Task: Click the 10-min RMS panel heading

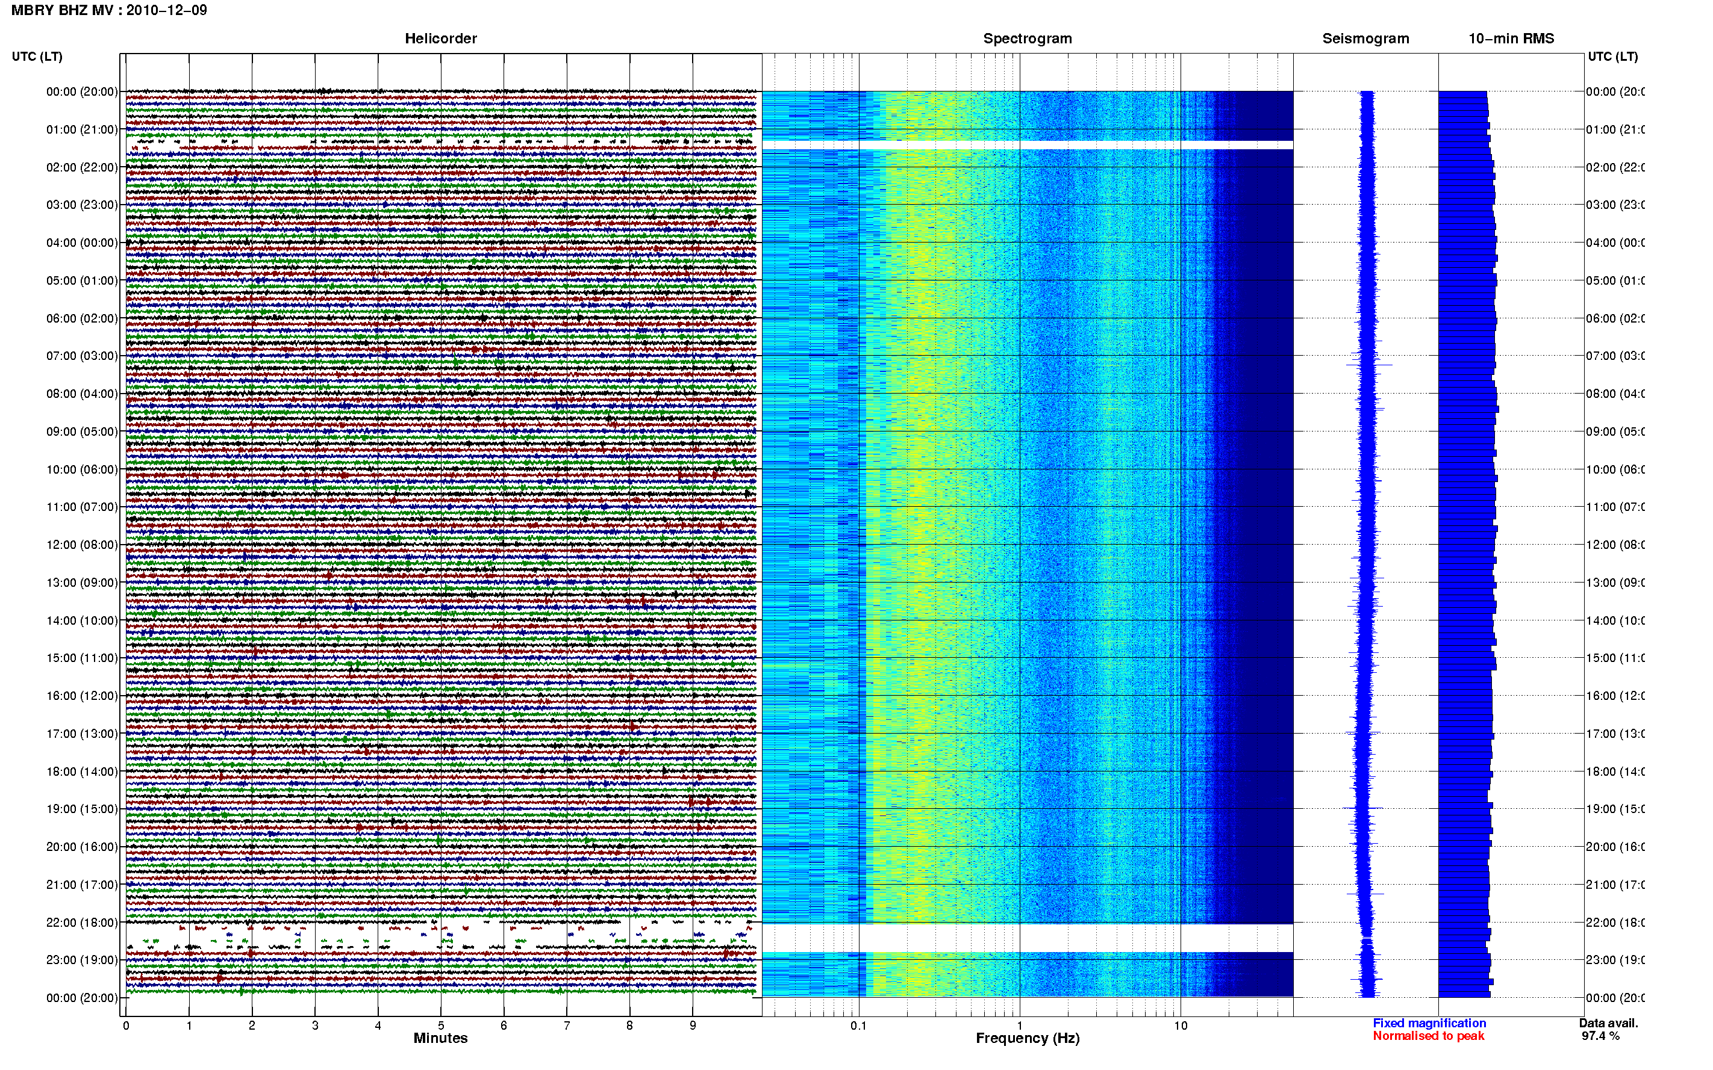Action: click(1511, 39)
